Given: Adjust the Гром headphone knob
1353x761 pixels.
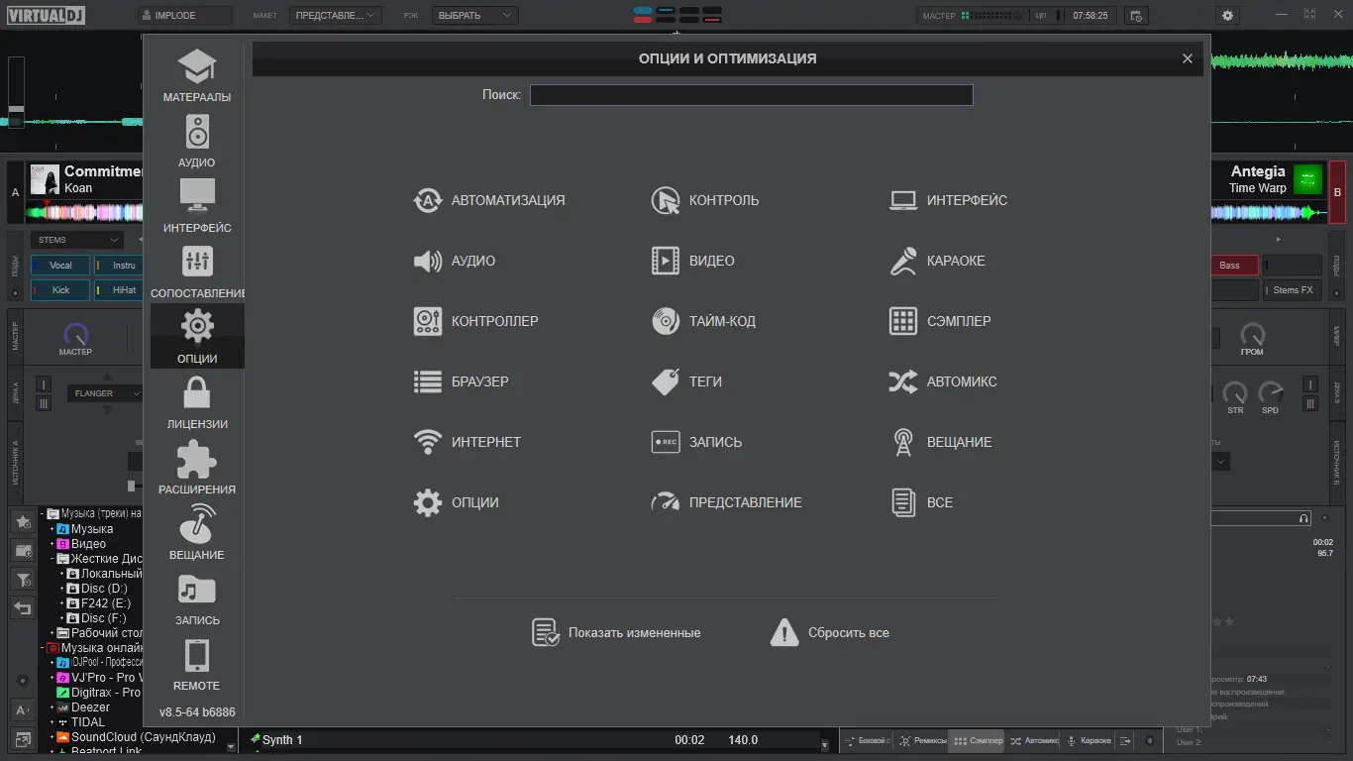Looking at the screenshot, I should click(1253, 335).
